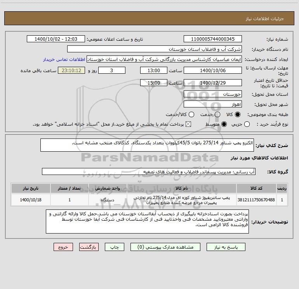Click the واحد شمارش column header

click(108, 189)
